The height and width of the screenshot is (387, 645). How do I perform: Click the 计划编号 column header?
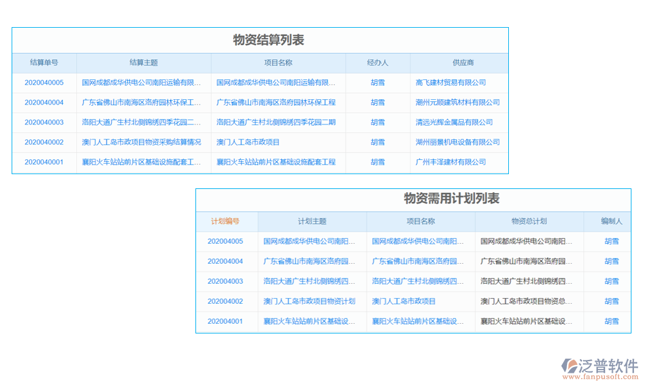pos(224,221)
